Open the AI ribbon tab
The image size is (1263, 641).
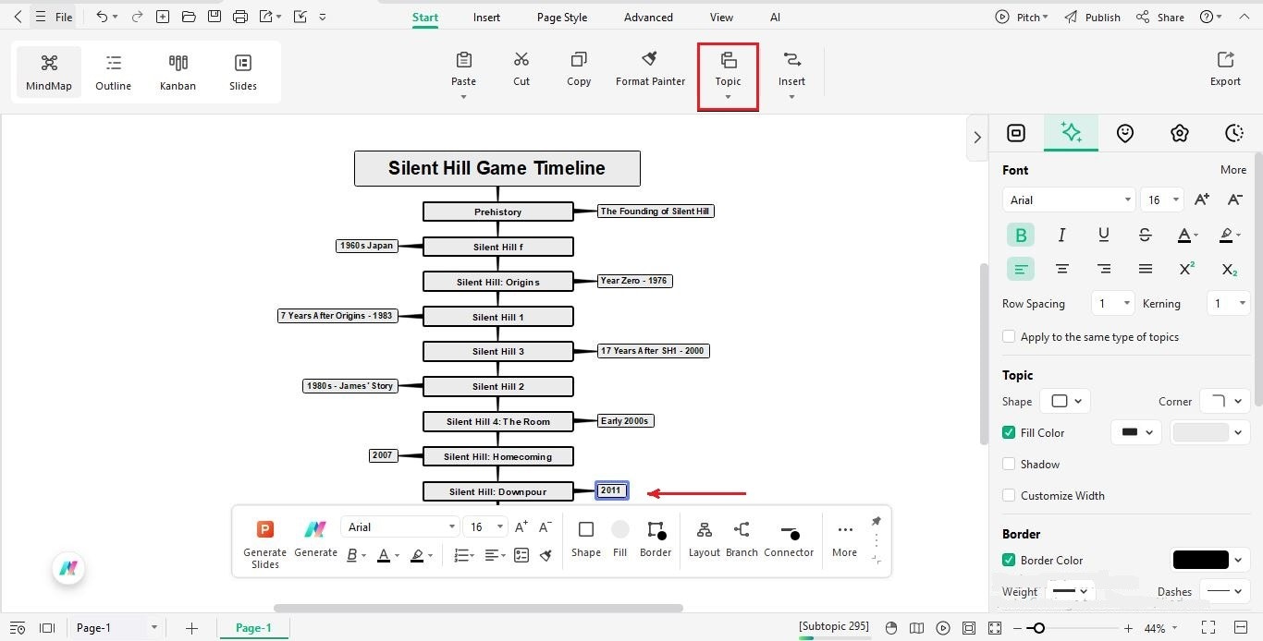(775, 18)
